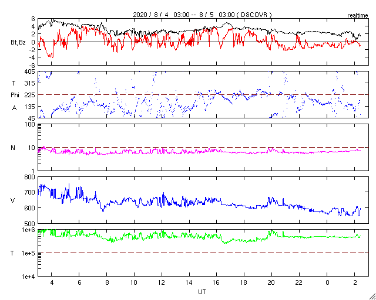Viewport: 376px width, 300px height.
Task: Click the 225 Phi axis value
Action: pyautogui.click(x=31, y=96)
